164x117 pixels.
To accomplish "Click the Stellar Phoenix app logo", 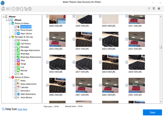I will click(x=3, y=3).
